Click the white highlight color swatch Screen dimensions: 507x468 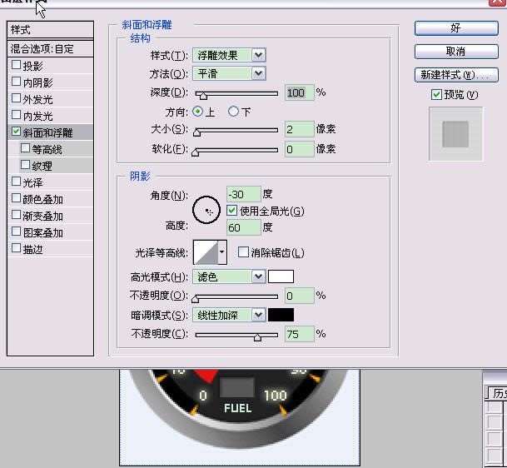click(281, 276)
